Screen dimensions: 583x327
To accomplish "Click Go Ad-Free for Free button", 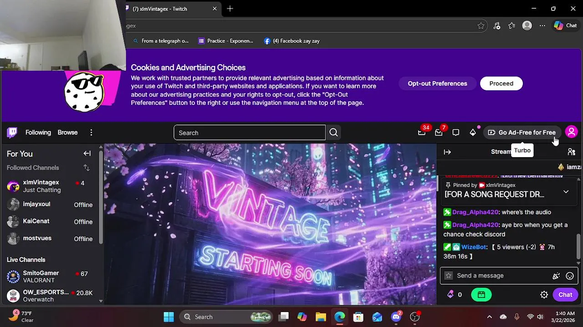I will click(x=522, y=133).
